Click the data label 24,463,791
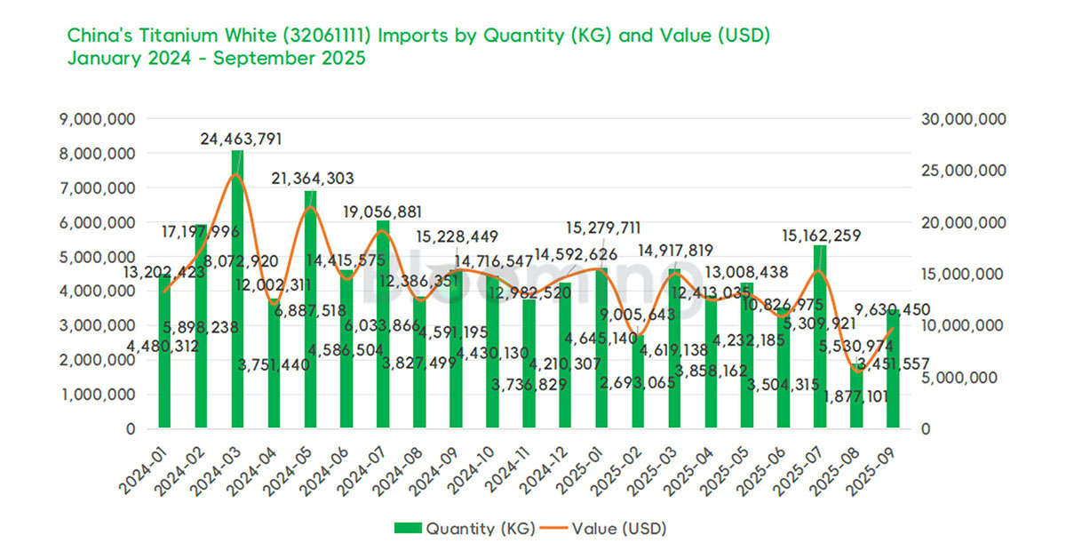 tap(242, 139)
